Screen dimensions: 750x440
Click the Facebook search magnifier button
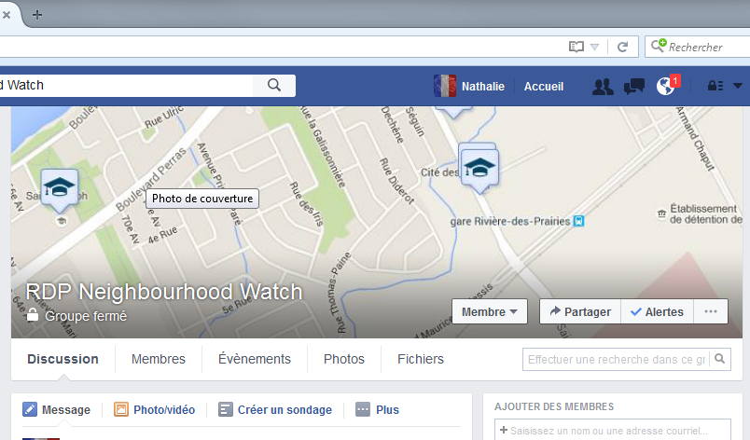click(x=274, y=85)
